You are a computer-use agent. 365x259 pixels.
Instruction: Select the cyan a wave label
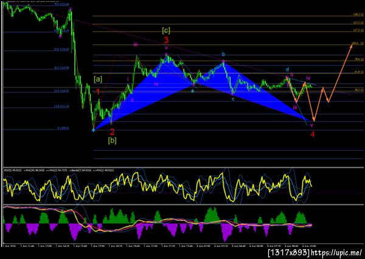(192, 91)
